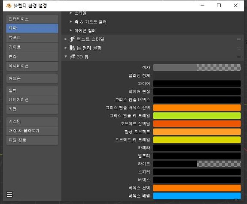Image resolution: width=247 pixels, height=204 pixels.
Task: Edit the 버텍스 선택 orange swatch
Action: tap(197, 188)
